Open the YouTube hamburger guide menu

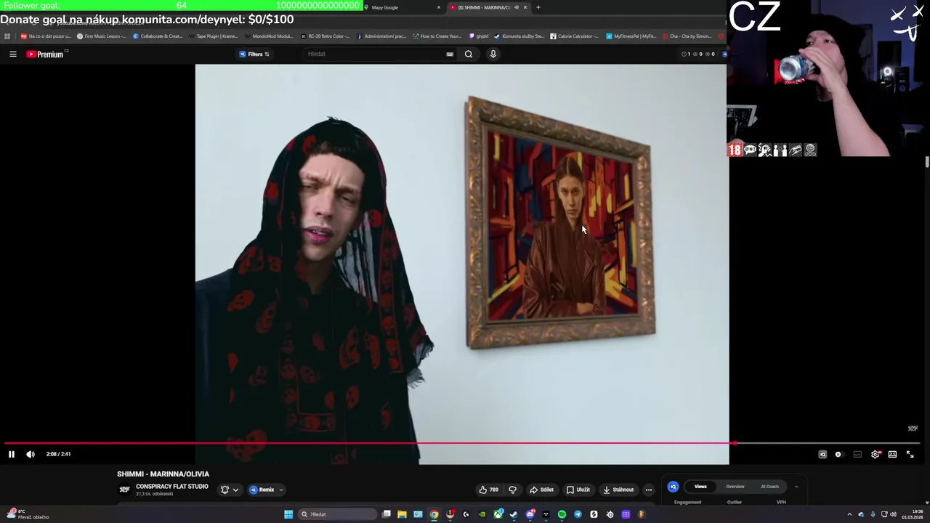point(12,54)
